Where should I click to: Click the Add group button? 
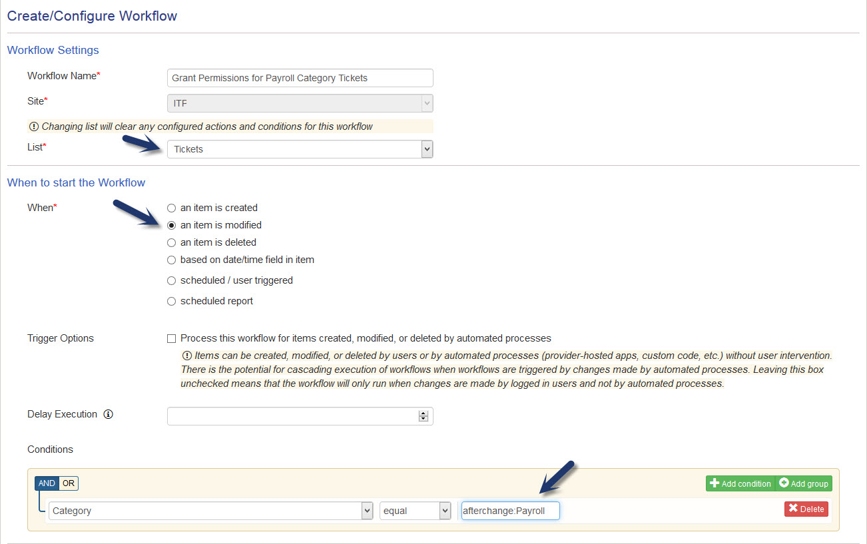click(804, 483)
